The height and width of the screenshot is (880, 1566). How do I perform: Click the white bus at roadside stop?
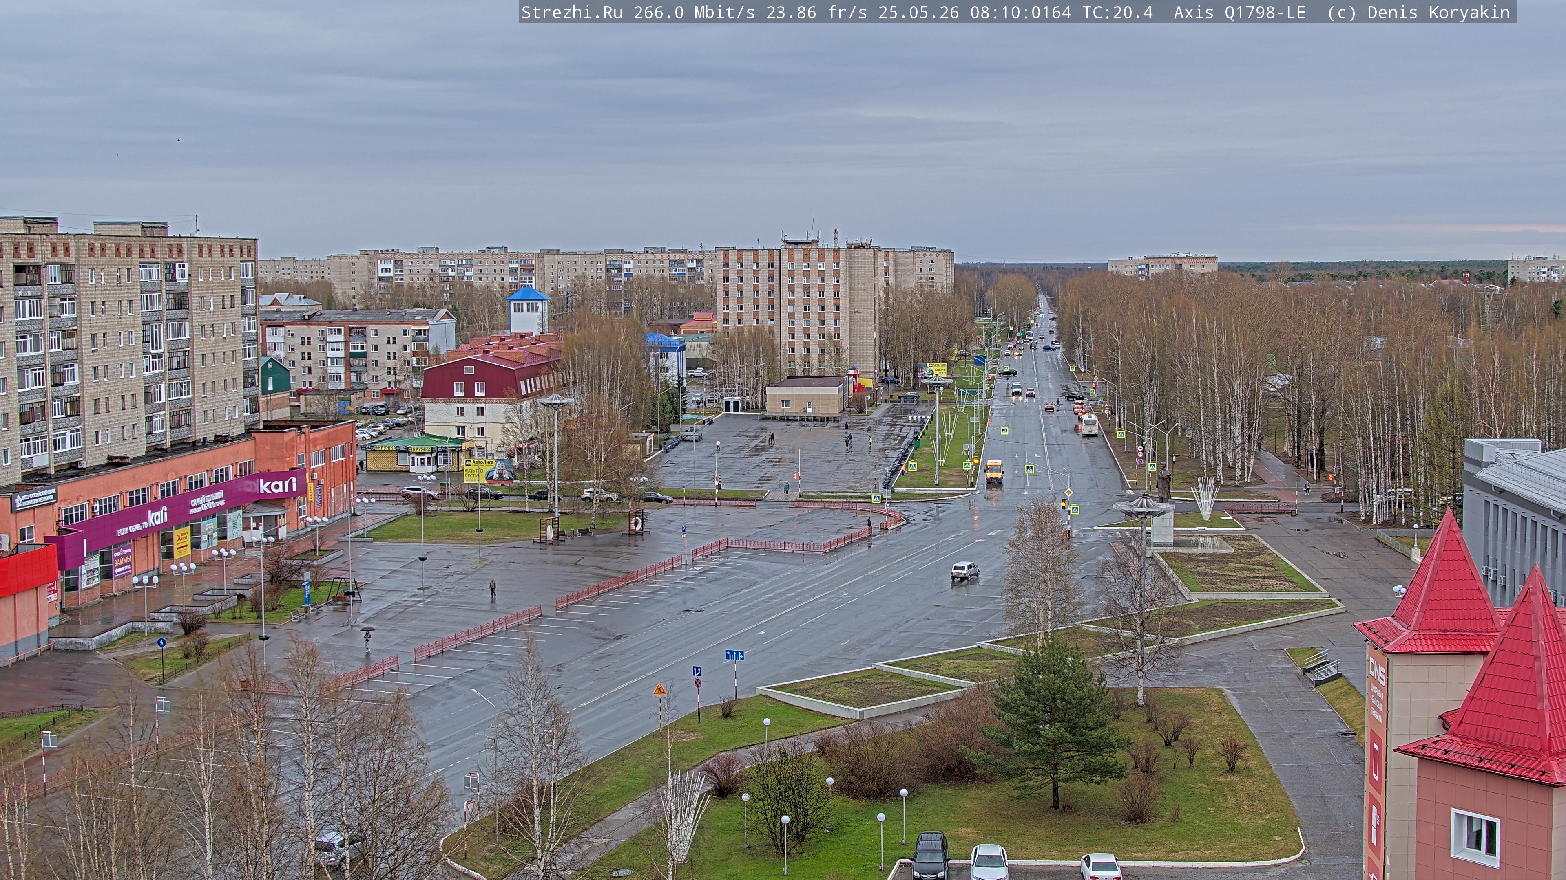point(1089,425)
